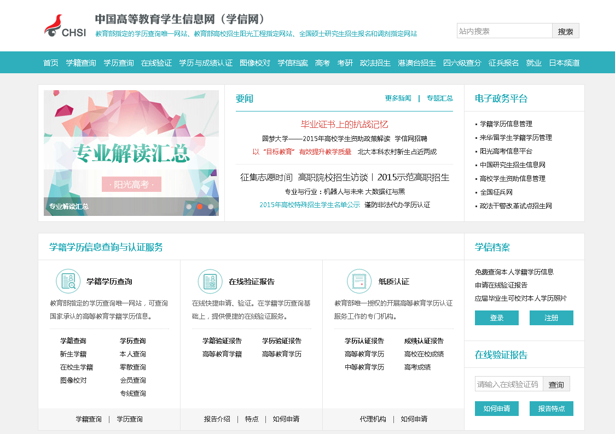Select the active orange carousel dot
The height and width of the screenshot is (434, 615).
[x=200, y=207]
